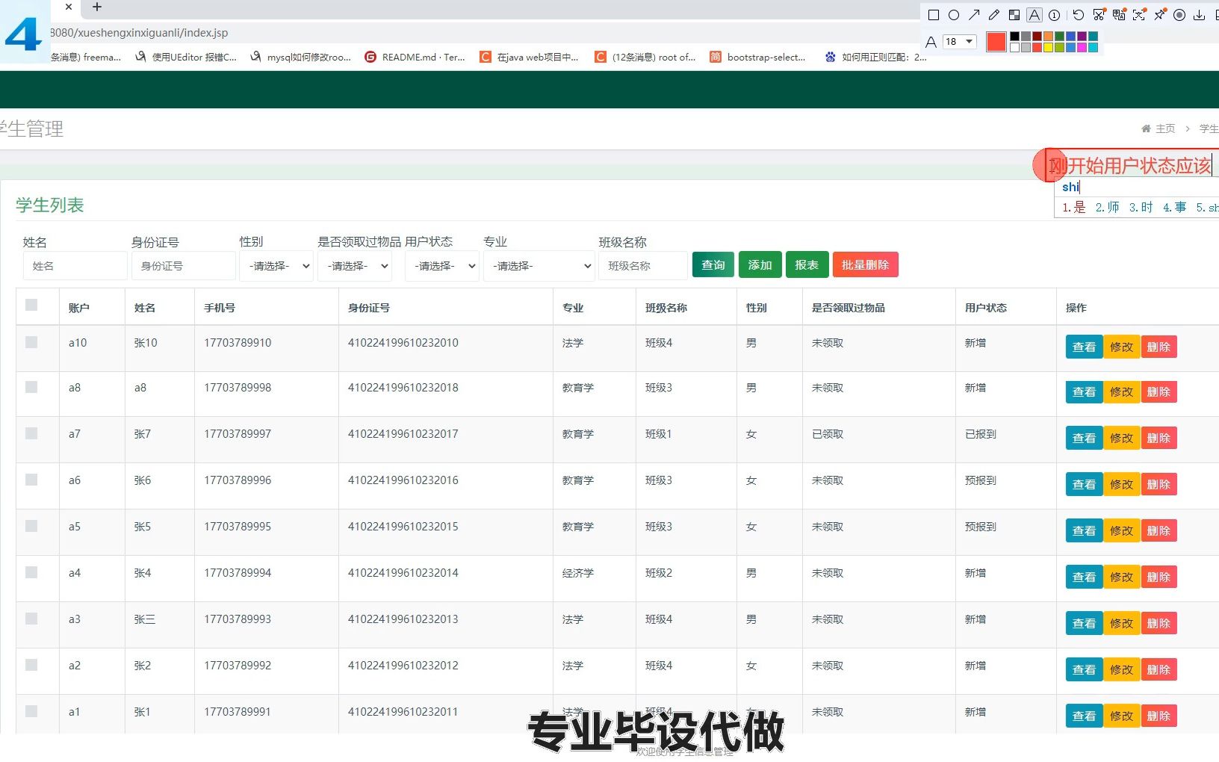1219x762 pixels.
Task: Open the 性别 selection dropdown
Action: click(276, 265)
